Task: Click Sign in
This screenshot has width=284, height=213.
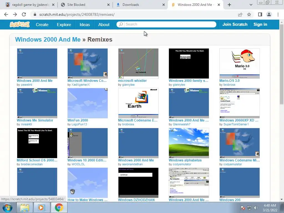Action: click(260, 24)
